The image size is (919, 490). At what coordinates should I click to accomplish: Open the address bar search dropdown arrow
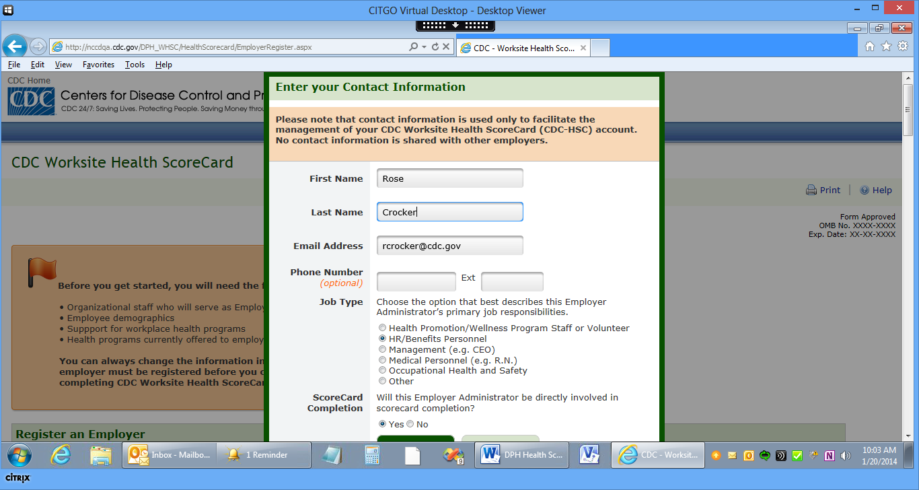click(x=424, y=47)
